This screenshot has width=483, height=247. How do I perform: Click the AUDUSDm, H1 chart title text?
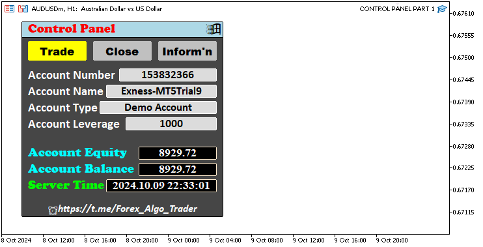(97, 9)
